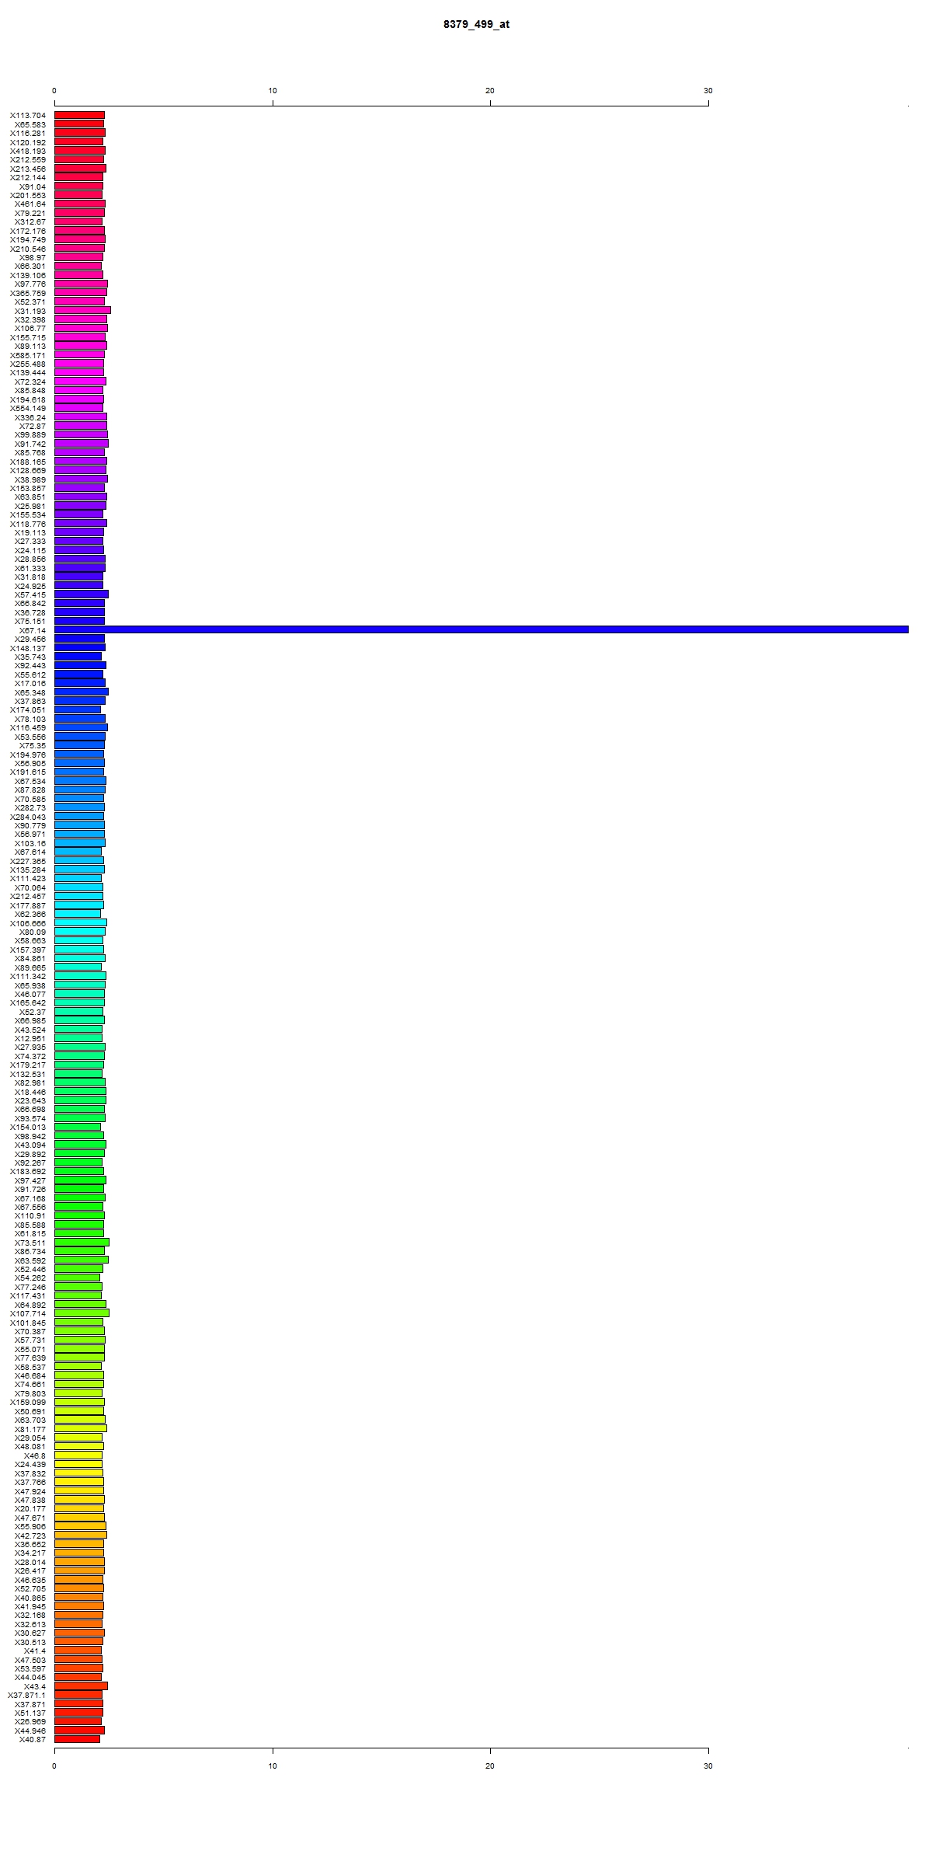The height and width of the screenshot is (1865, 932).
Task: Select the row label X179.217
Action: (x=28, y=1065)
